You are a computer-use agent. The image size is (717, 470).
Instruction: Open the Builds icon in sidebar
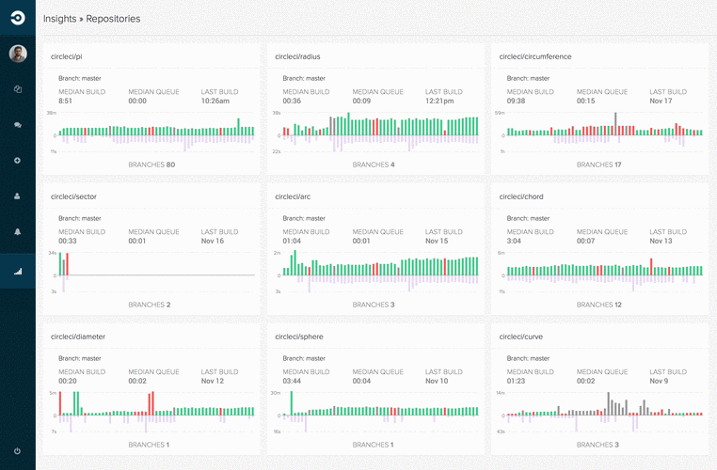pos(18,89)
